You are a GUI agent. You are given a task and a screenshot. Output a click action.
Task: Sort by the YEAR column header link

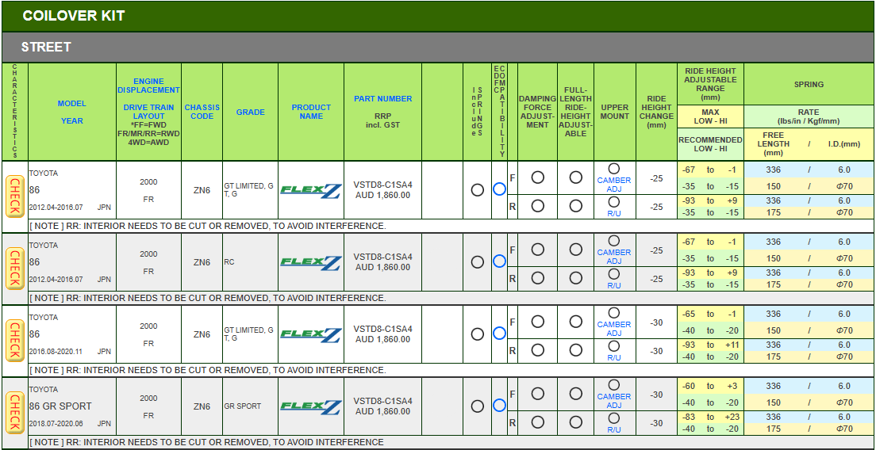click(x=71, y=120)
